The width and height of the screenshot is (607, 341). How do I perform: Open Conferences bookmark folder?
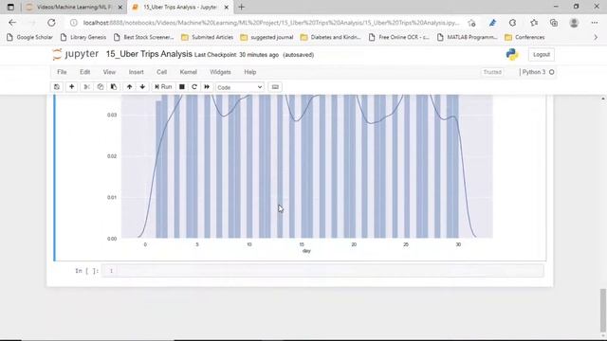click(524, 38)
